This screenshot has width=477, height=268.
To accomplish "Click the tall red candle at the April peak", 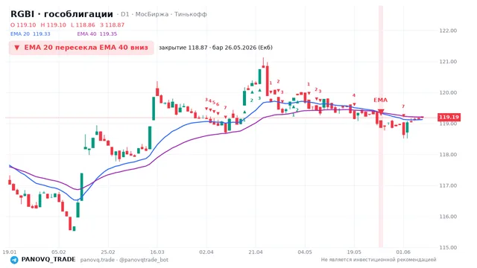I will point(267,80).
